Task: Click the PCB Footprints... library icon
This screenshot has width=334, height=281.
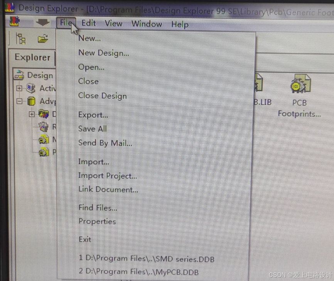Action: (x=300, y=83)
